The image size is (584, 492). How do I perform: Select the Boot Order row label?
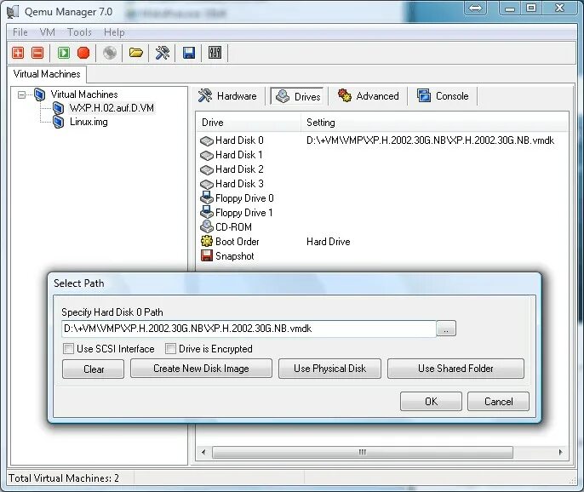coord(238,242)
